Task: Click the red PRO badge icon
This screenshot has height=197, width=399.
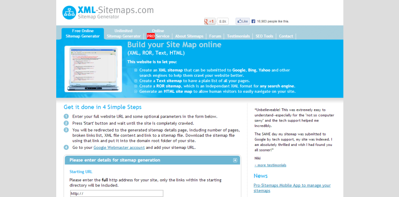Action: 150,36
